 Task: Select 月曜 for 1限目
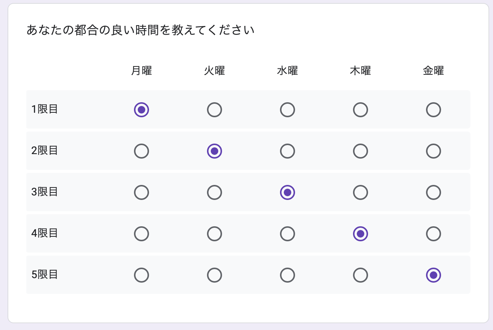[x=142, y=110]
